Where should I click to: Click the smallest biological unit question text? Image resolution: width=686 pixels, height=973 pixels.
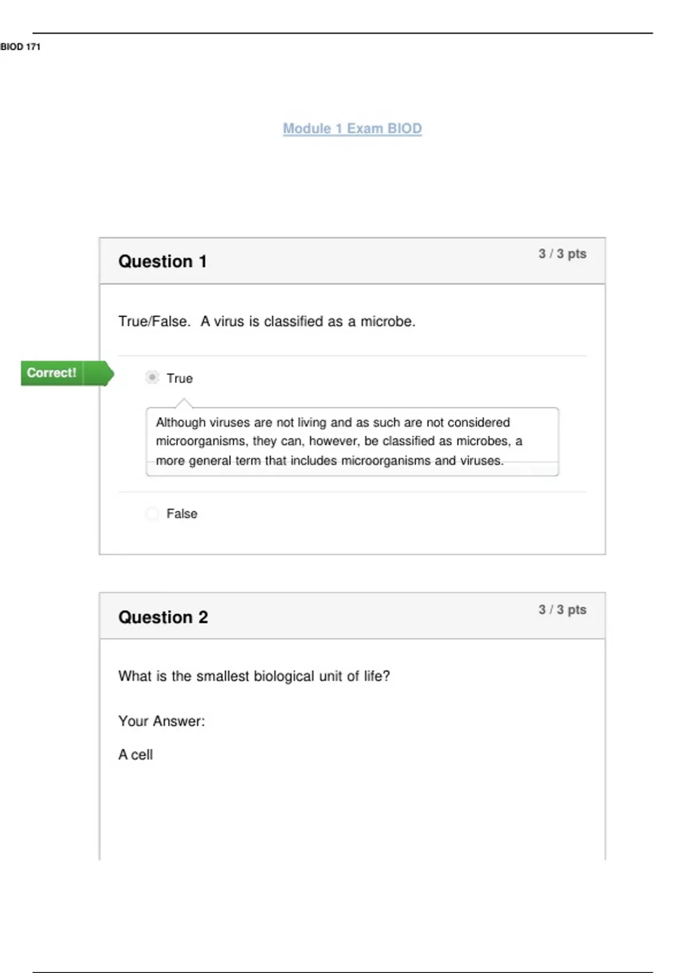pos(254,676)
